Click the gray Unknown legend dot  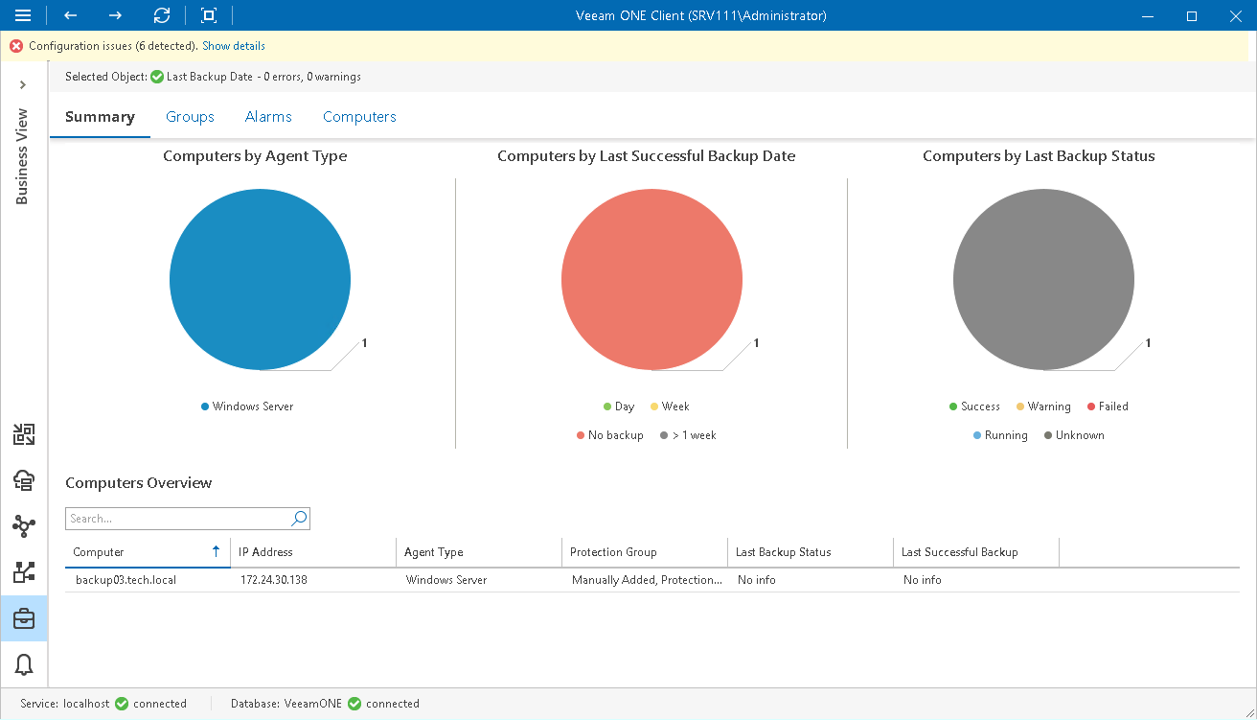point(1048,435)
